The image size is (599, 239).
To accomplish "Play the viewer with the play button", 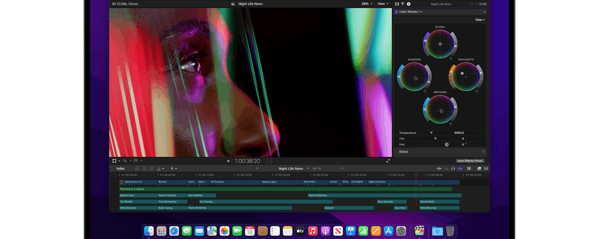I will [229, 161].
